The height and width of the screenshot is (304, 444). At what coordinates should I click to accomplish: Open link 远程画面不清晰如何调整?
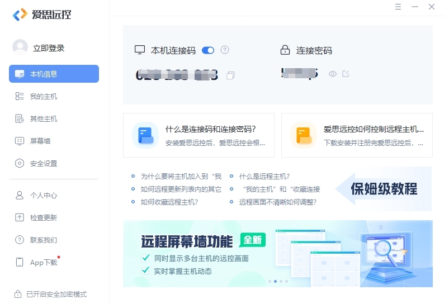[x=278, y=202]
